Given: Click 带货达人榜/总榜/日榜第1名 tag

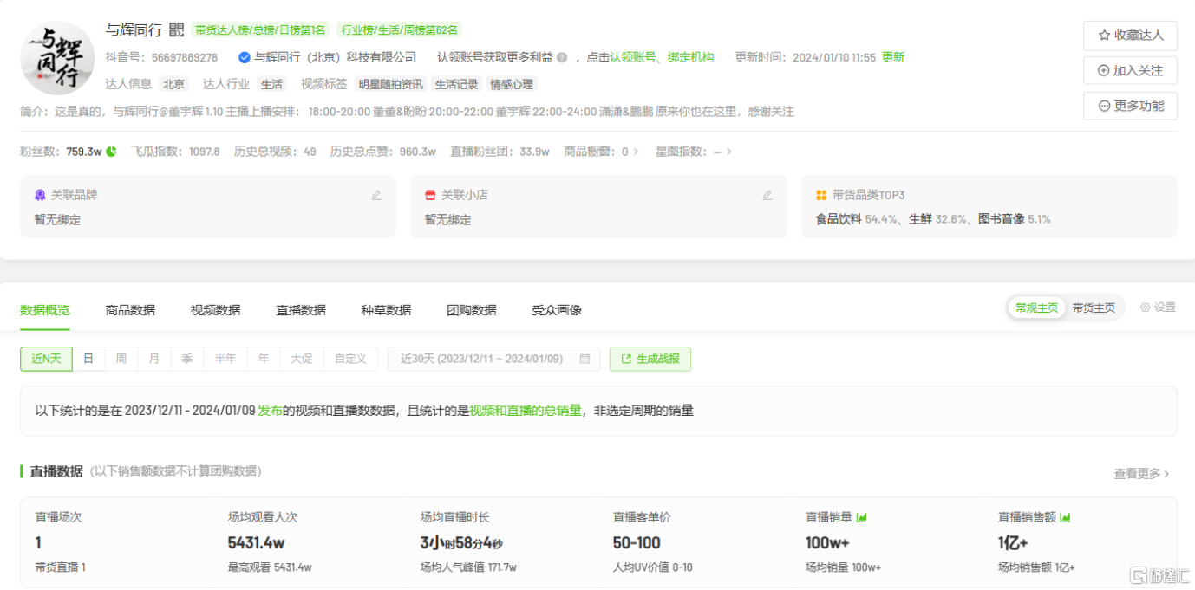Looking at the screenshot, I should tap(260, 30).
